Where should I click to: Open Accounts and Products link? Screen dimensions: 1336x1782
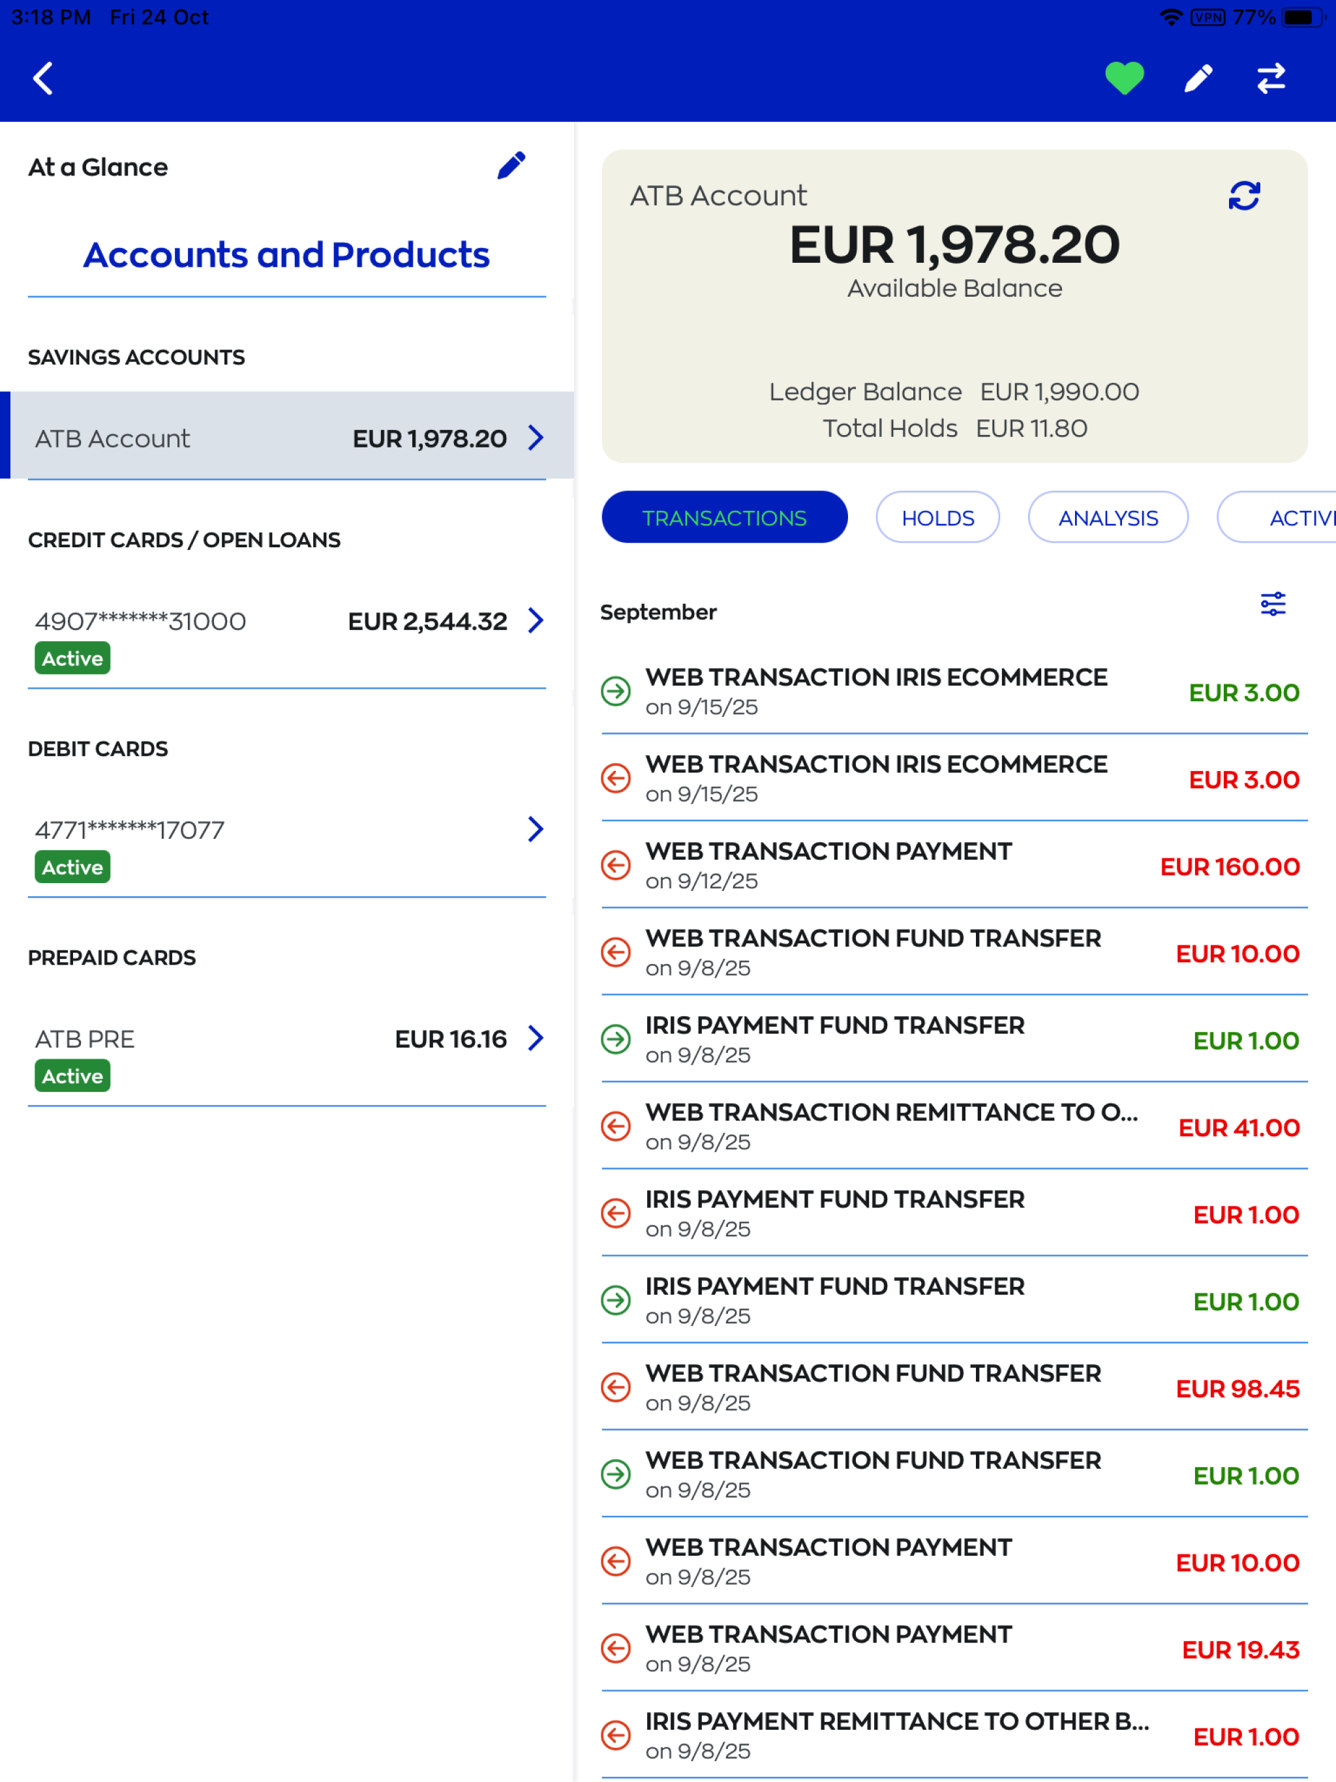pyautogui.click(x=285, y=254)
